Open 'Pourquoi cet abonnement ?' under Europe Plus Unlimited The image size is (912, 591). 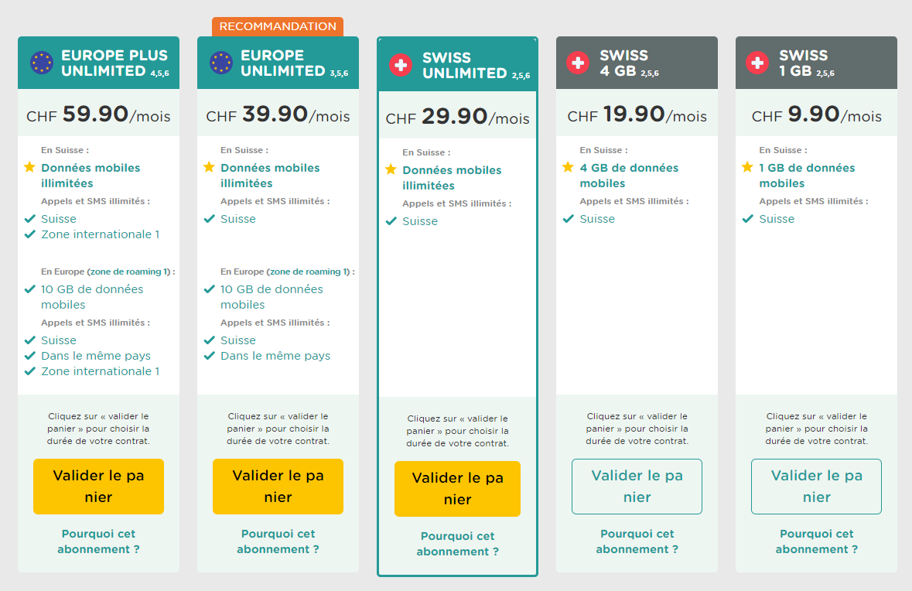pos(98,541)
